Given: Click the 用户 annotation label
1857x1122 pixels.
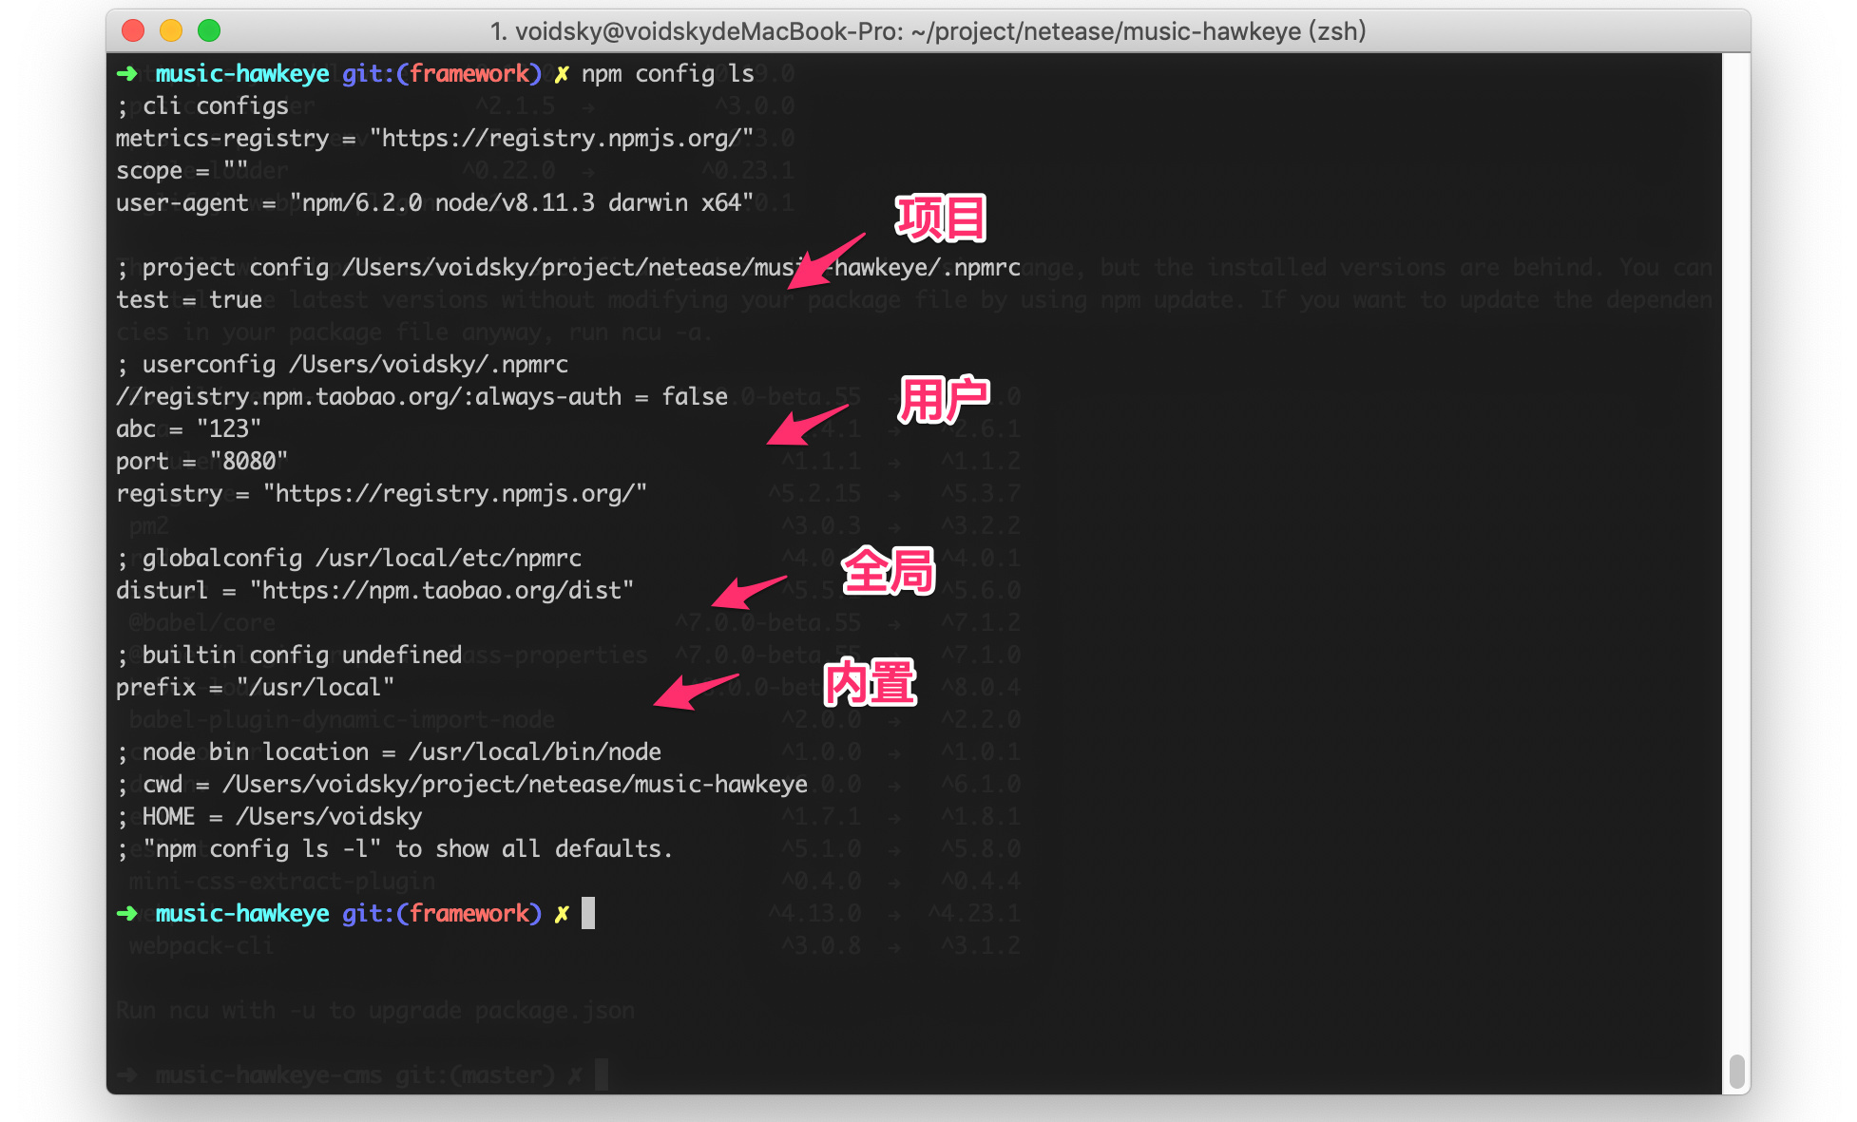Looking at the screenshot, I should (943, 399).
